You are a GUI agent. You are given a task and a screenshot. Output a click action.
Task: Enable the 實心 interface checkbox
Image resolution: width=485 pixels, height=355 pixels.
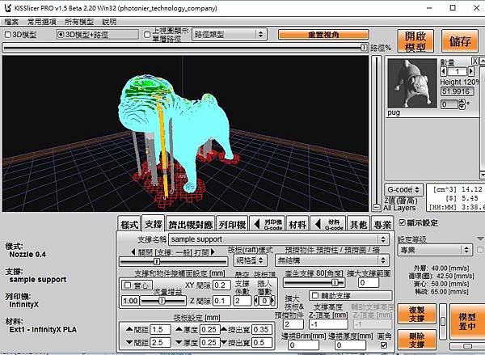pyautogui.click(x=128, y=285)
